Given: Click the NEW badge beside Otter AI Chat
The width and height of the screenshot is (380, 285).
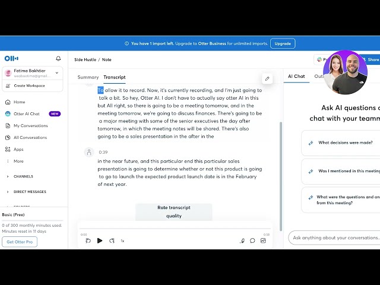Looking at the screenshot, I should (x=55, y=113).
